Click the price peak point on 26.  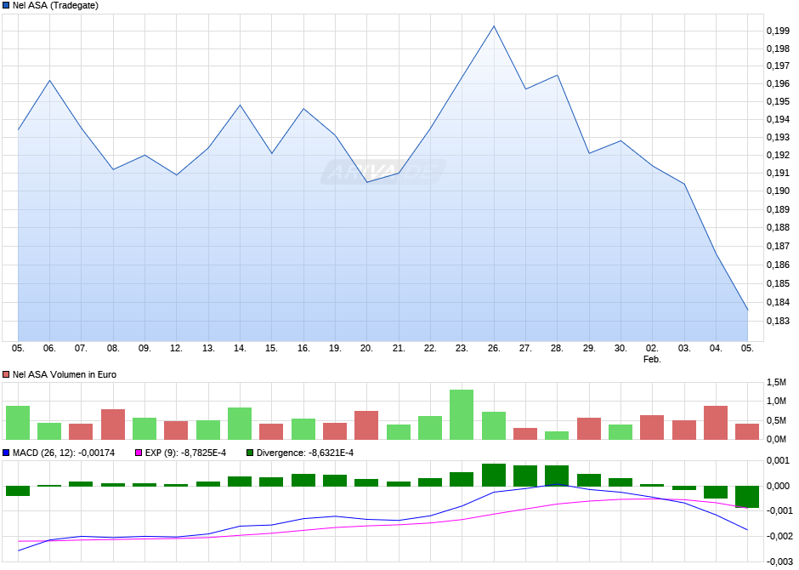494,26
